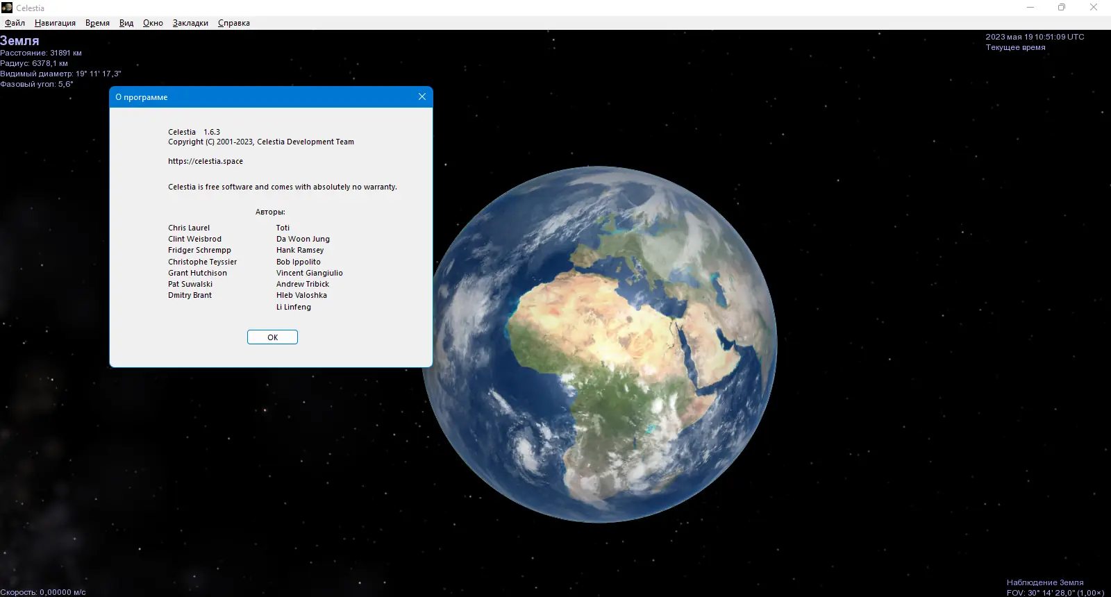Restore down the Celestia window
The image size is (1111, 597).
pos(1062,8)
